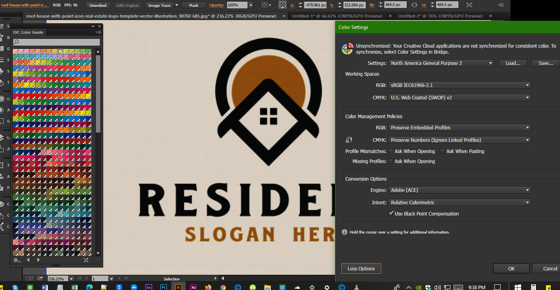This screenshot has width=560, height=290.
Task: Launch Firefox from the taskbar
Action: [x=208, y=287]
